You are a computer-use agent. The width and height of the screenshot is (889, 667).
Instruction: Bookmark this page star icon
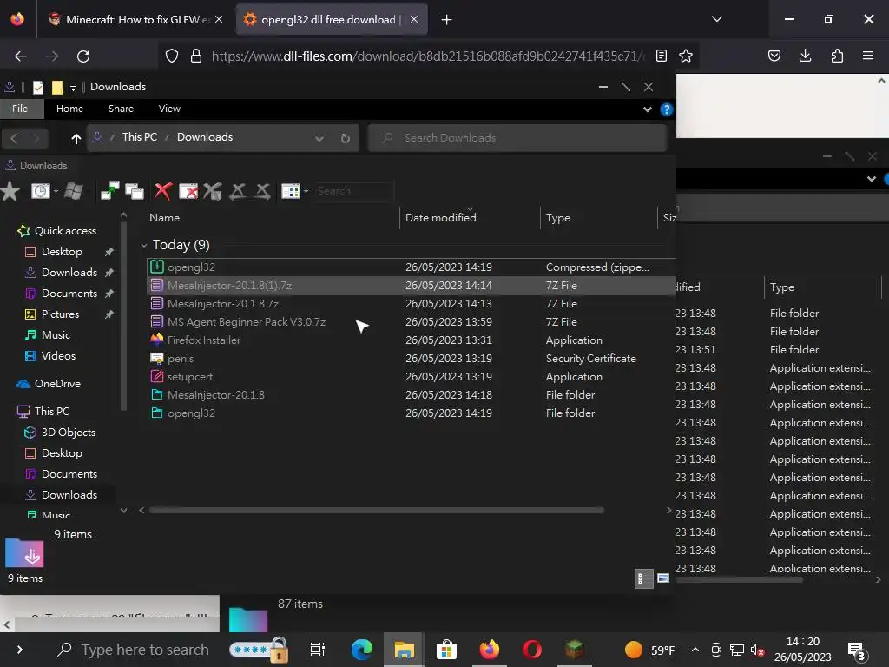(x=686, y=56)
